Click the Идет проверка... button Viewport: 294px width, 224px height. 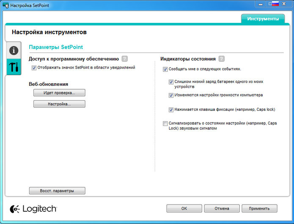coord(59,93)
